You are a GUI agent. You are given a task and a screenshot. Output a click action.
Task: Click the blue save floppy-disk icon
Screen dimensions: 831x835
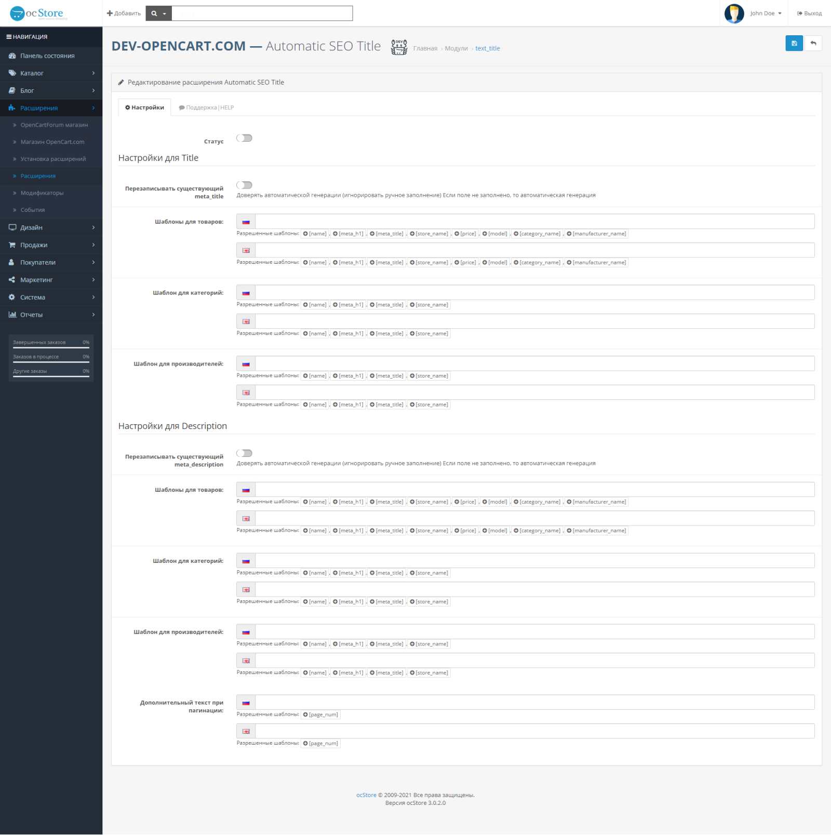point(794,44)
